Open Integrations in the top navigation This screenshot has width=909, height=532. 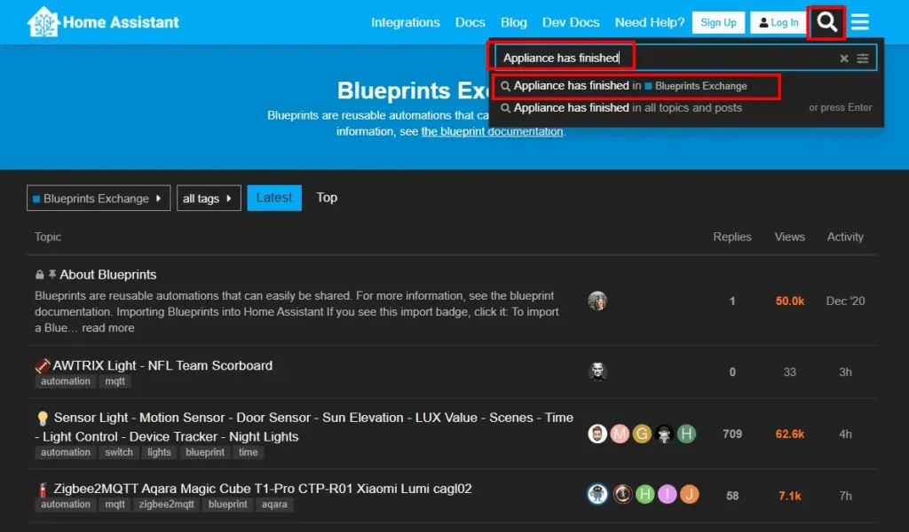(405, 22)
